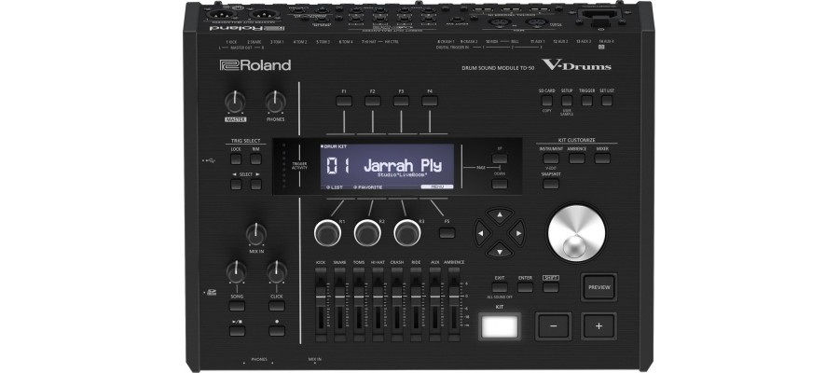
Task: Click the minus button
Action: click(x=553, y=325)
